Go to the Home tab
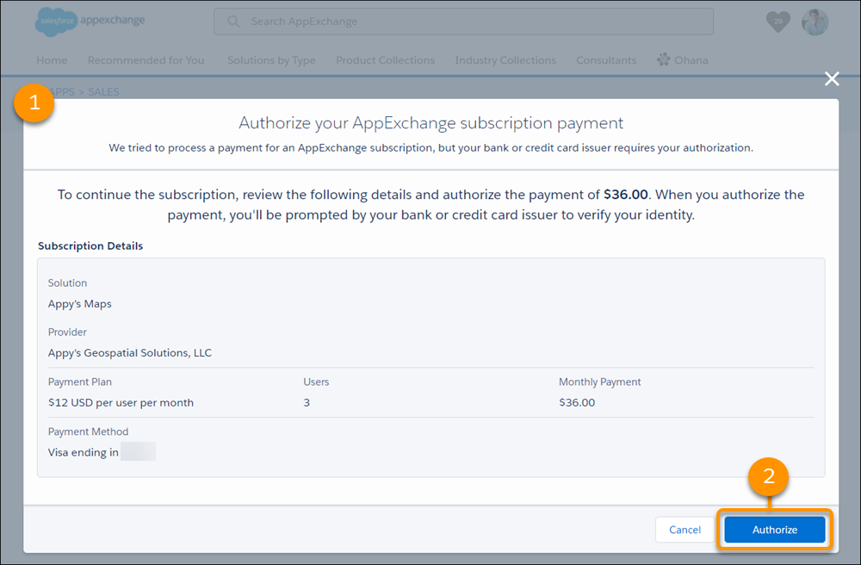The width and height of the screenshot is (861, 565). [x=52, y=59]
